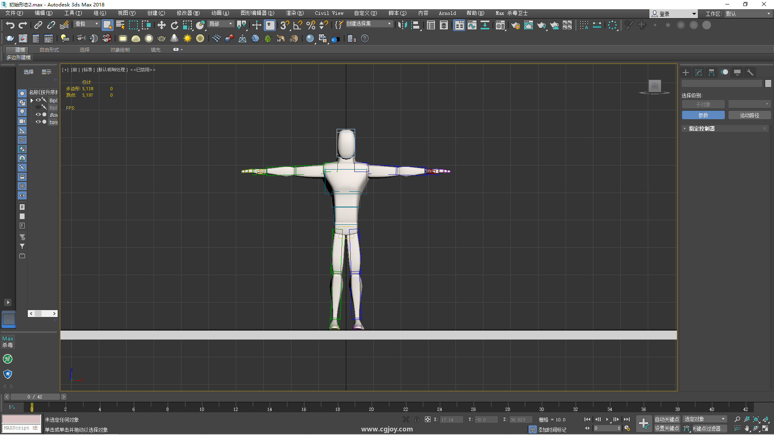
Task: Open the 文件(F) menu
Action: click(14, 13)
